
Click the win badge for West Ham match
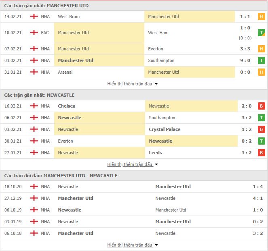(261, 33)
